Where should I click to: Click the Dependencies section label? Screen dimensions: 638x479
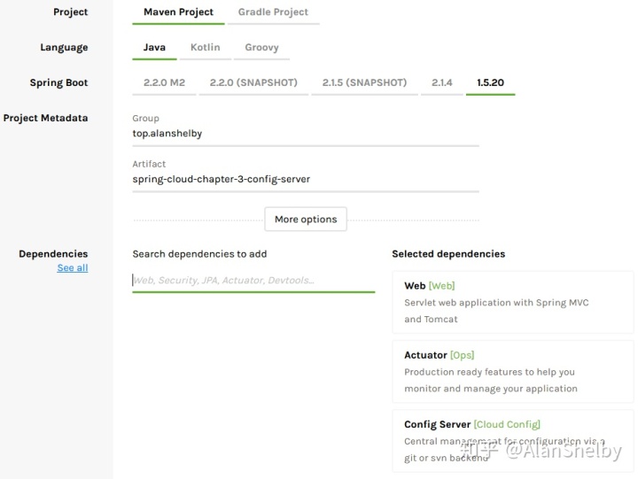[x=53, y=254]
